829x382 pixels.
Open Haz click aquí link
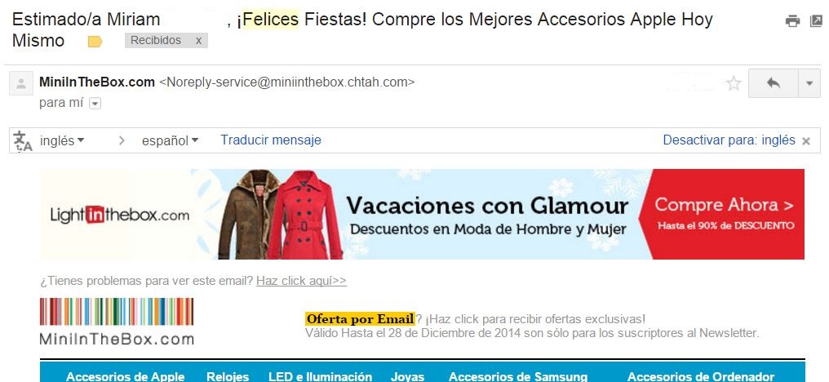pos(301,281)
